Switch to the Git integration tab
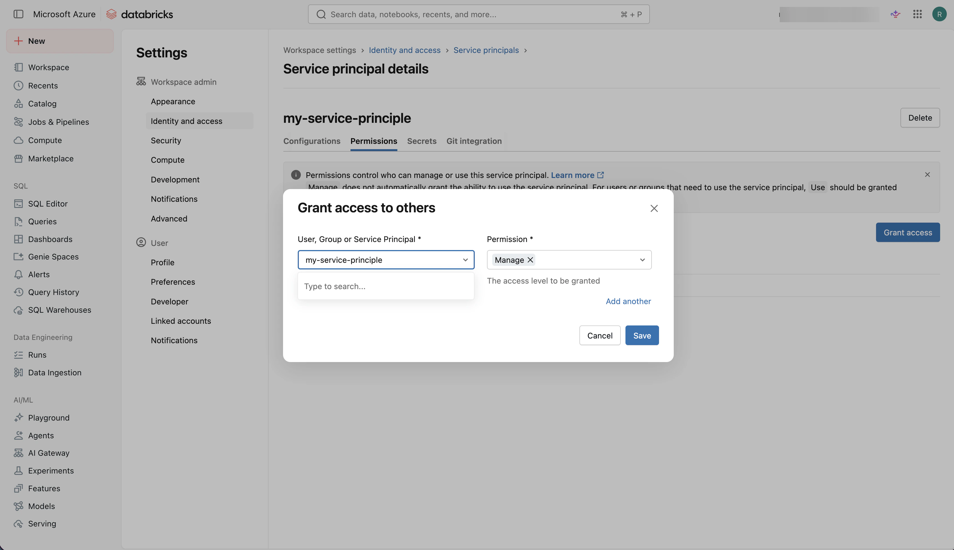Image resolution: width=954 pixels, height=550 pixels. pos(474,141)
